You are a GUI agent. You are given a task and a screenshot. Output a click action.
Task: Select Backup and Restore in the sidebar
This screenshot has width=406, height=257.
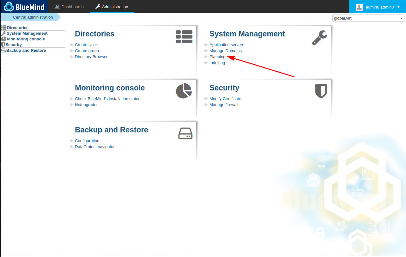[x=26, y=51]
